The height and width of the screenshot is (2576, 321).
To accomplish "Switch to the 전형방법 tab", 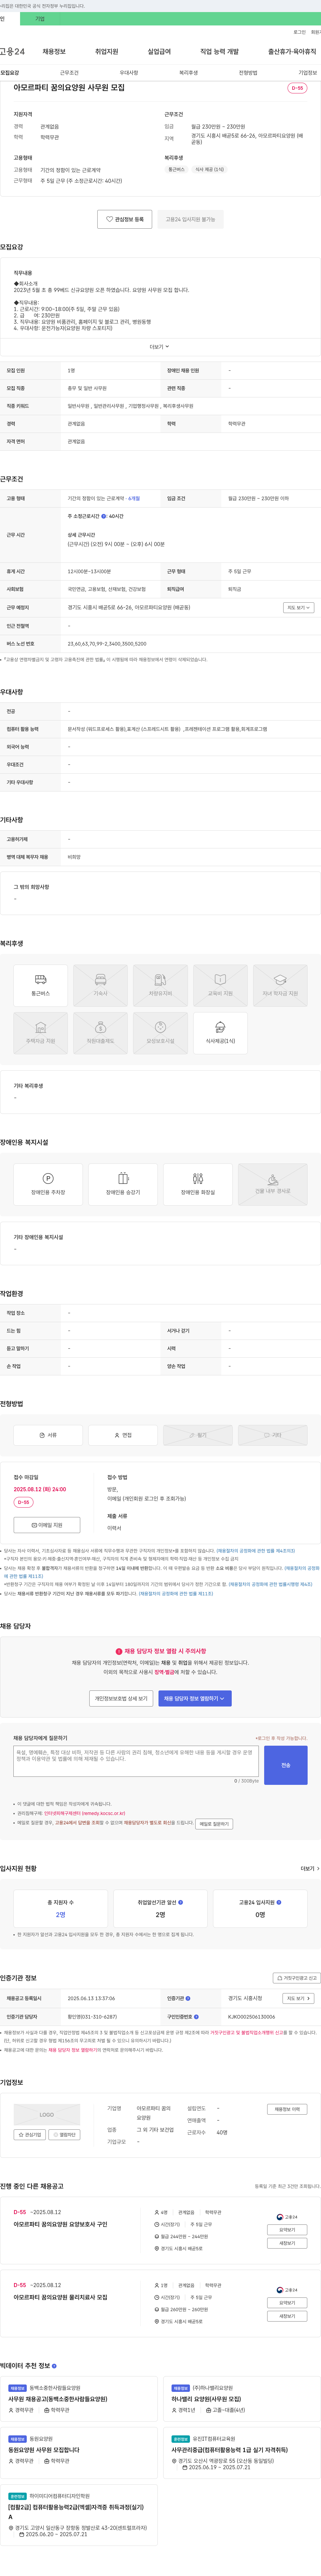I will click(248, 73).
